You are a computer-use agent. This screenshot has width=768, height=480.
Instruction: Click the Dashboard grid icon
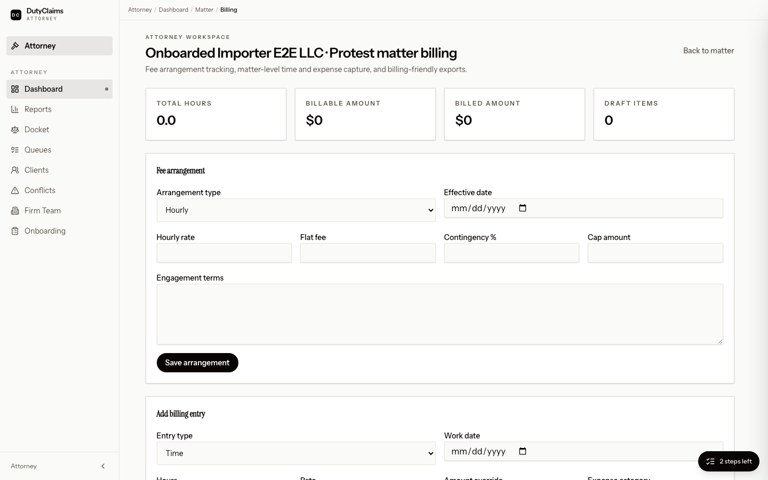(15, 89)
